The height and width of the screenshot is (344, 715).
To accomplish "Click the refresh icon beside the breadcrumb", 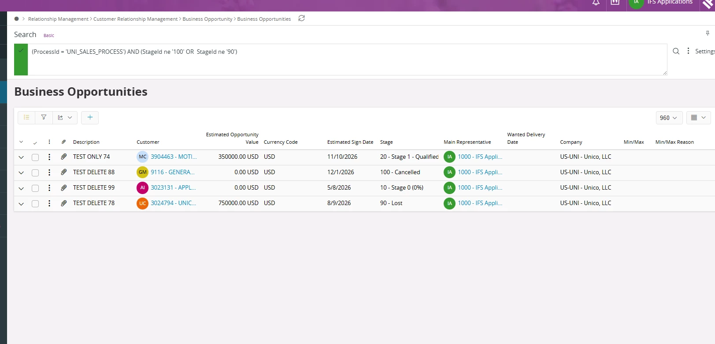I will tap(301, 19).
